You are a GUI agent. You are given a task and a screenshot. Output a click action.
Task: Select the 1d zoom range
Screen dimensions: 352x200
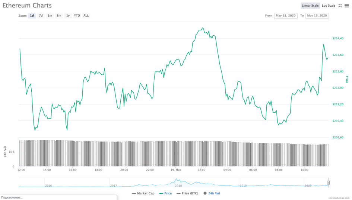point(32,16)
